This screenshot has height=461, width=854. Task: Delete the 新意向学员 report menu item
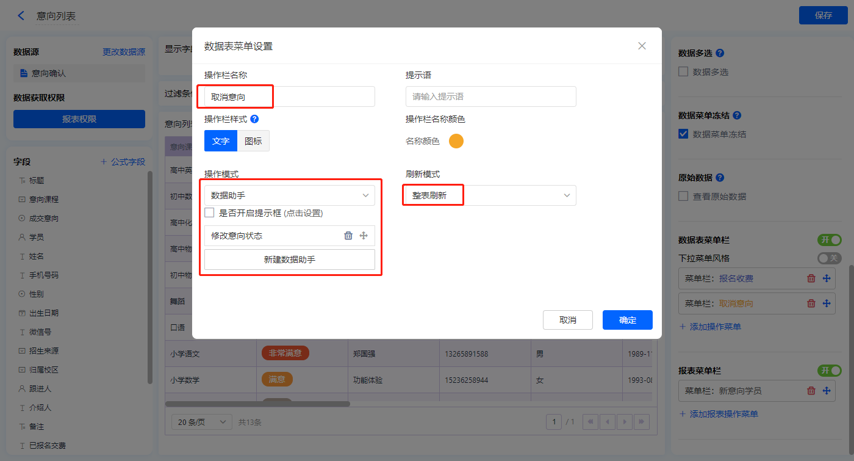(811, 391)
